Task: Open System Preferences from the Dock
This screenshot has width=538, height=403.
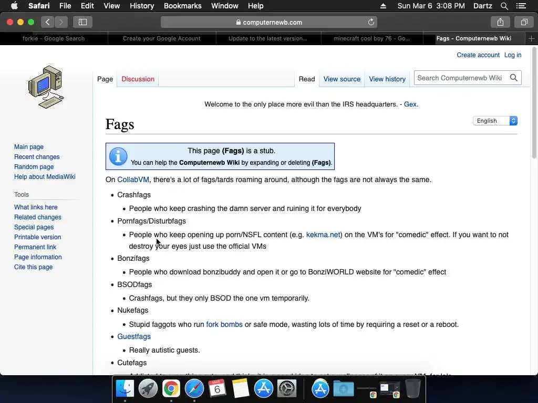Action: tap(286, 389)
